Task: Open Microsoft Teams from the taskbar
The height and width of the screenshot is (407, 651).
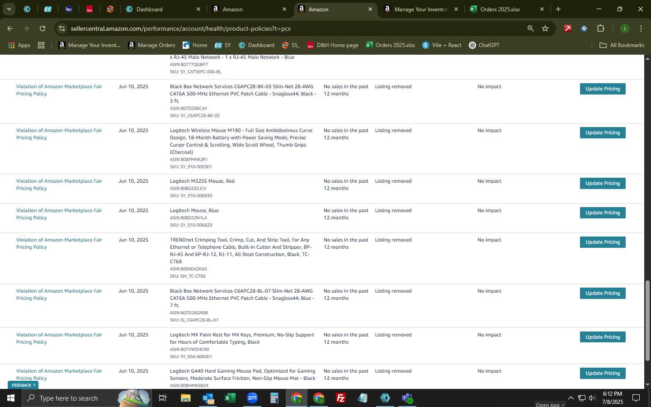Action: [x=407, y=398]
